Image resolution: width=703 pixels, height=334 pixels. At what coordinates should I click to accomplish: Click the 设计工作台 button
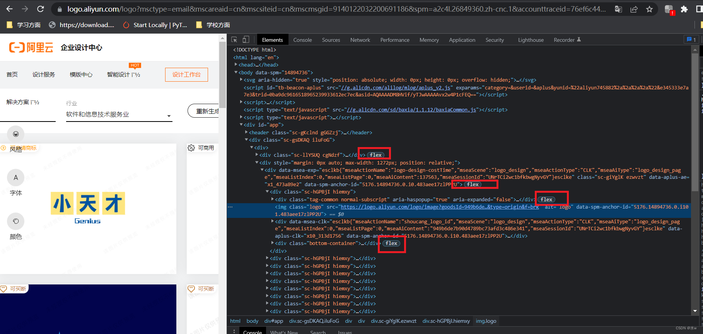(186, 75)
